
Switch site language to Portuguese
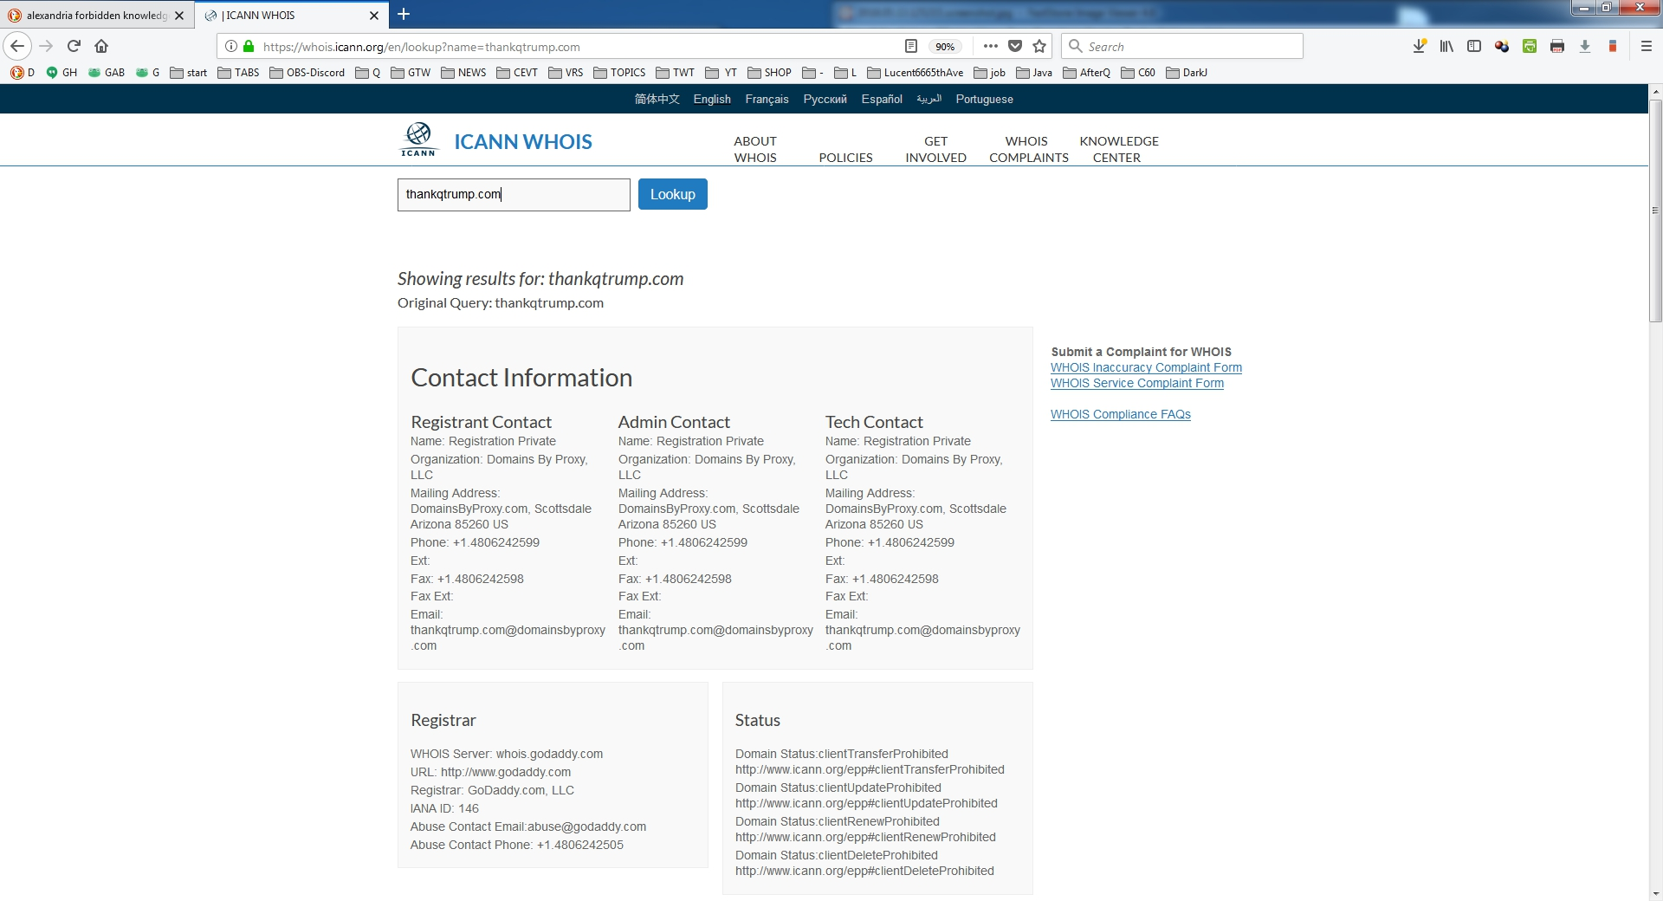coord(984,99)
